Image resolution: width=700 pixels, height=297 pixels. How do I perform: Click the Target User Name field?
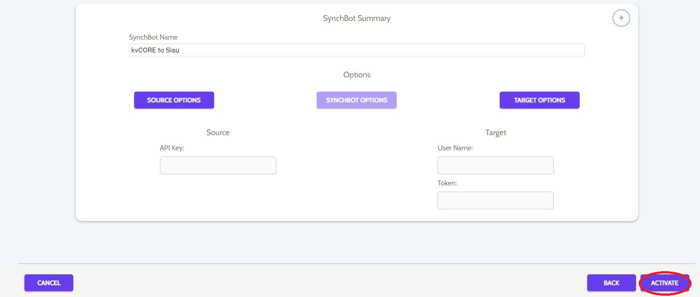496,165
